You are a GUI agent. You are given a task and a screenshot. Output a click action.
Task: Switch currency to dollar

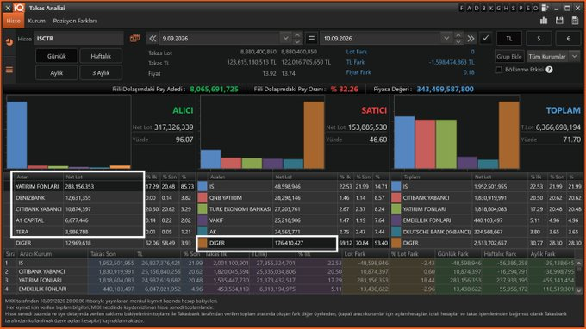[539, 38]
